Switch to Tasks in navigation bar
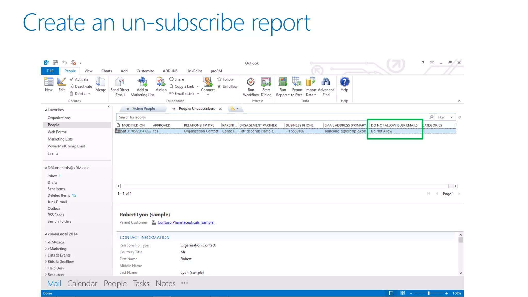Screen dimensions: 528x297 pyautogui.click(x=141, y=283)
